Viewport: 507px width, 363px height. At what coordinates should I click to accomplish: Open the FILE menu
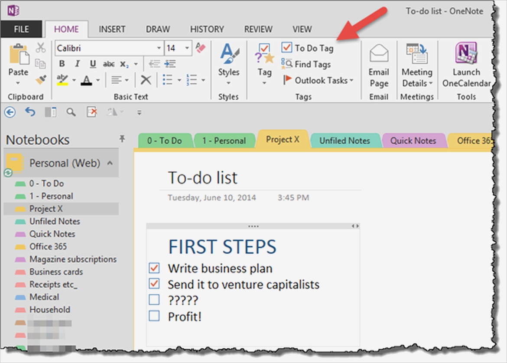coord(21,29)
